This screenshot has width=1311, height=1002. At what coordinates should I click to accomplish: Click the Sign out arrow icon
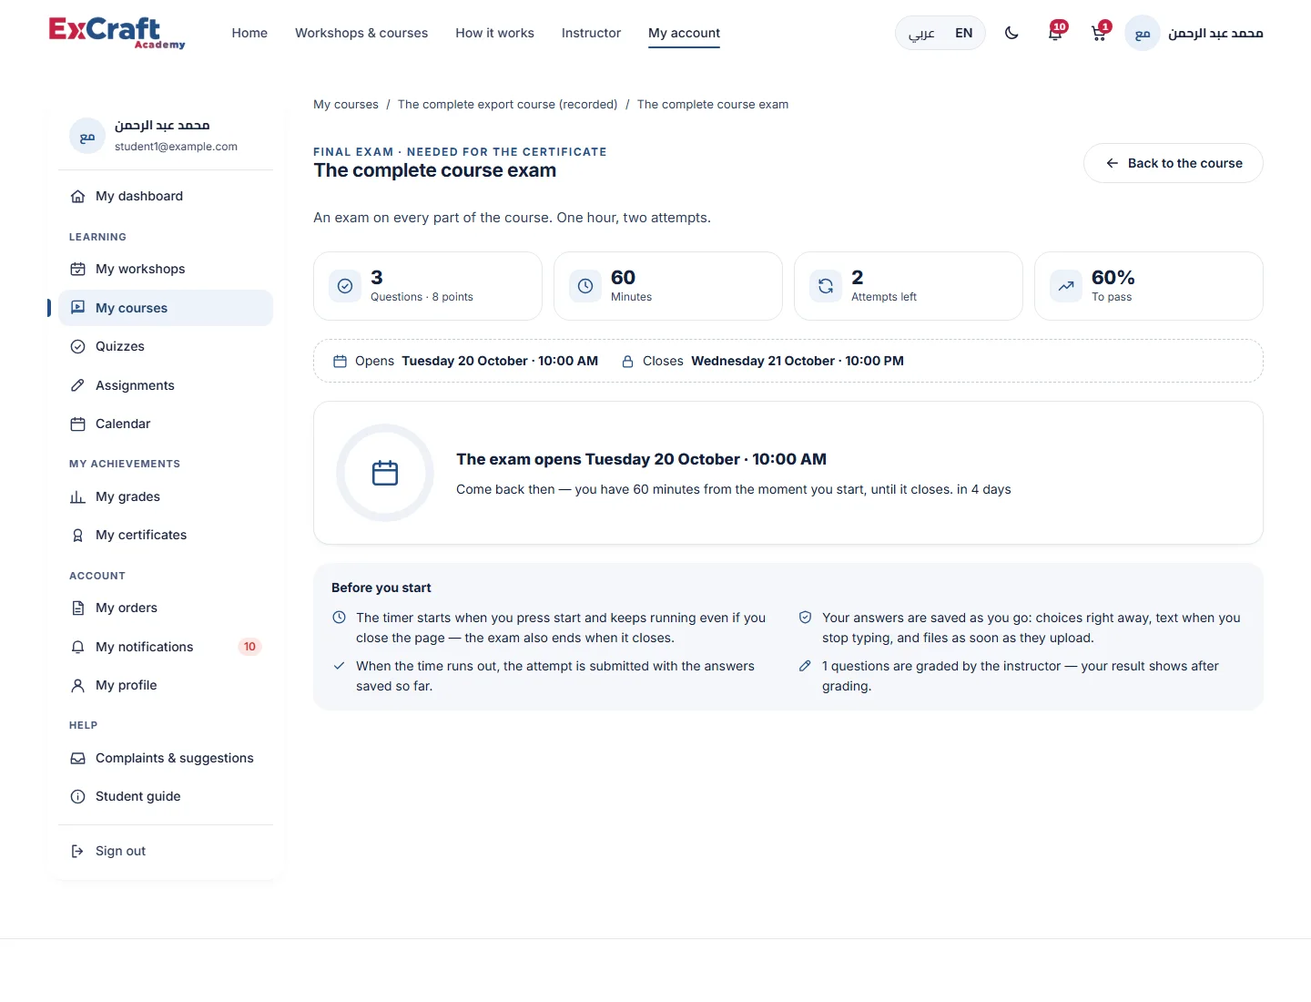[x=77, y=851]
